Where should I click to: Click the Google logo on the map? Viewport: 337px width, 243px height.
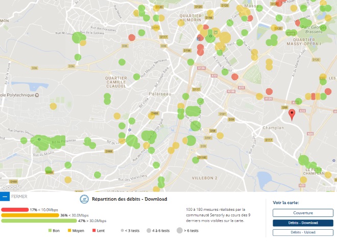coord(10,187)
